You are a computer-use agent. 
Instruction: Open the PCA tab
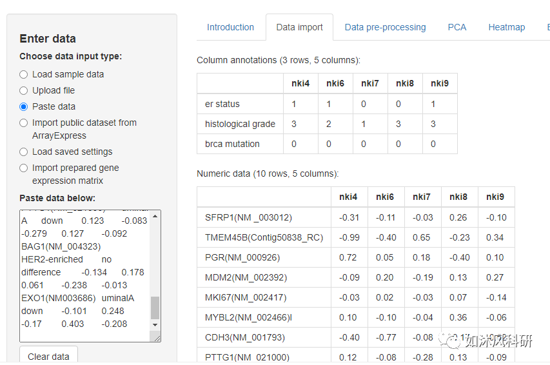(x=457, y=27)
